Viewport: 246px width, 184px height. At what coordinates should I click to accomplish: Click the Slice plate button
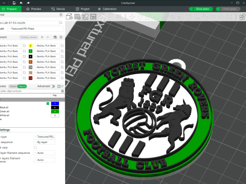(203, 9)
